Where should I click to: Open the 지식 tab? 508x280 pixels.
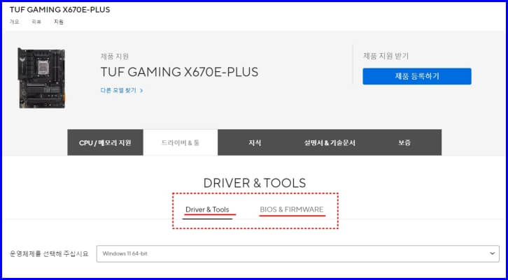(255, 142)
